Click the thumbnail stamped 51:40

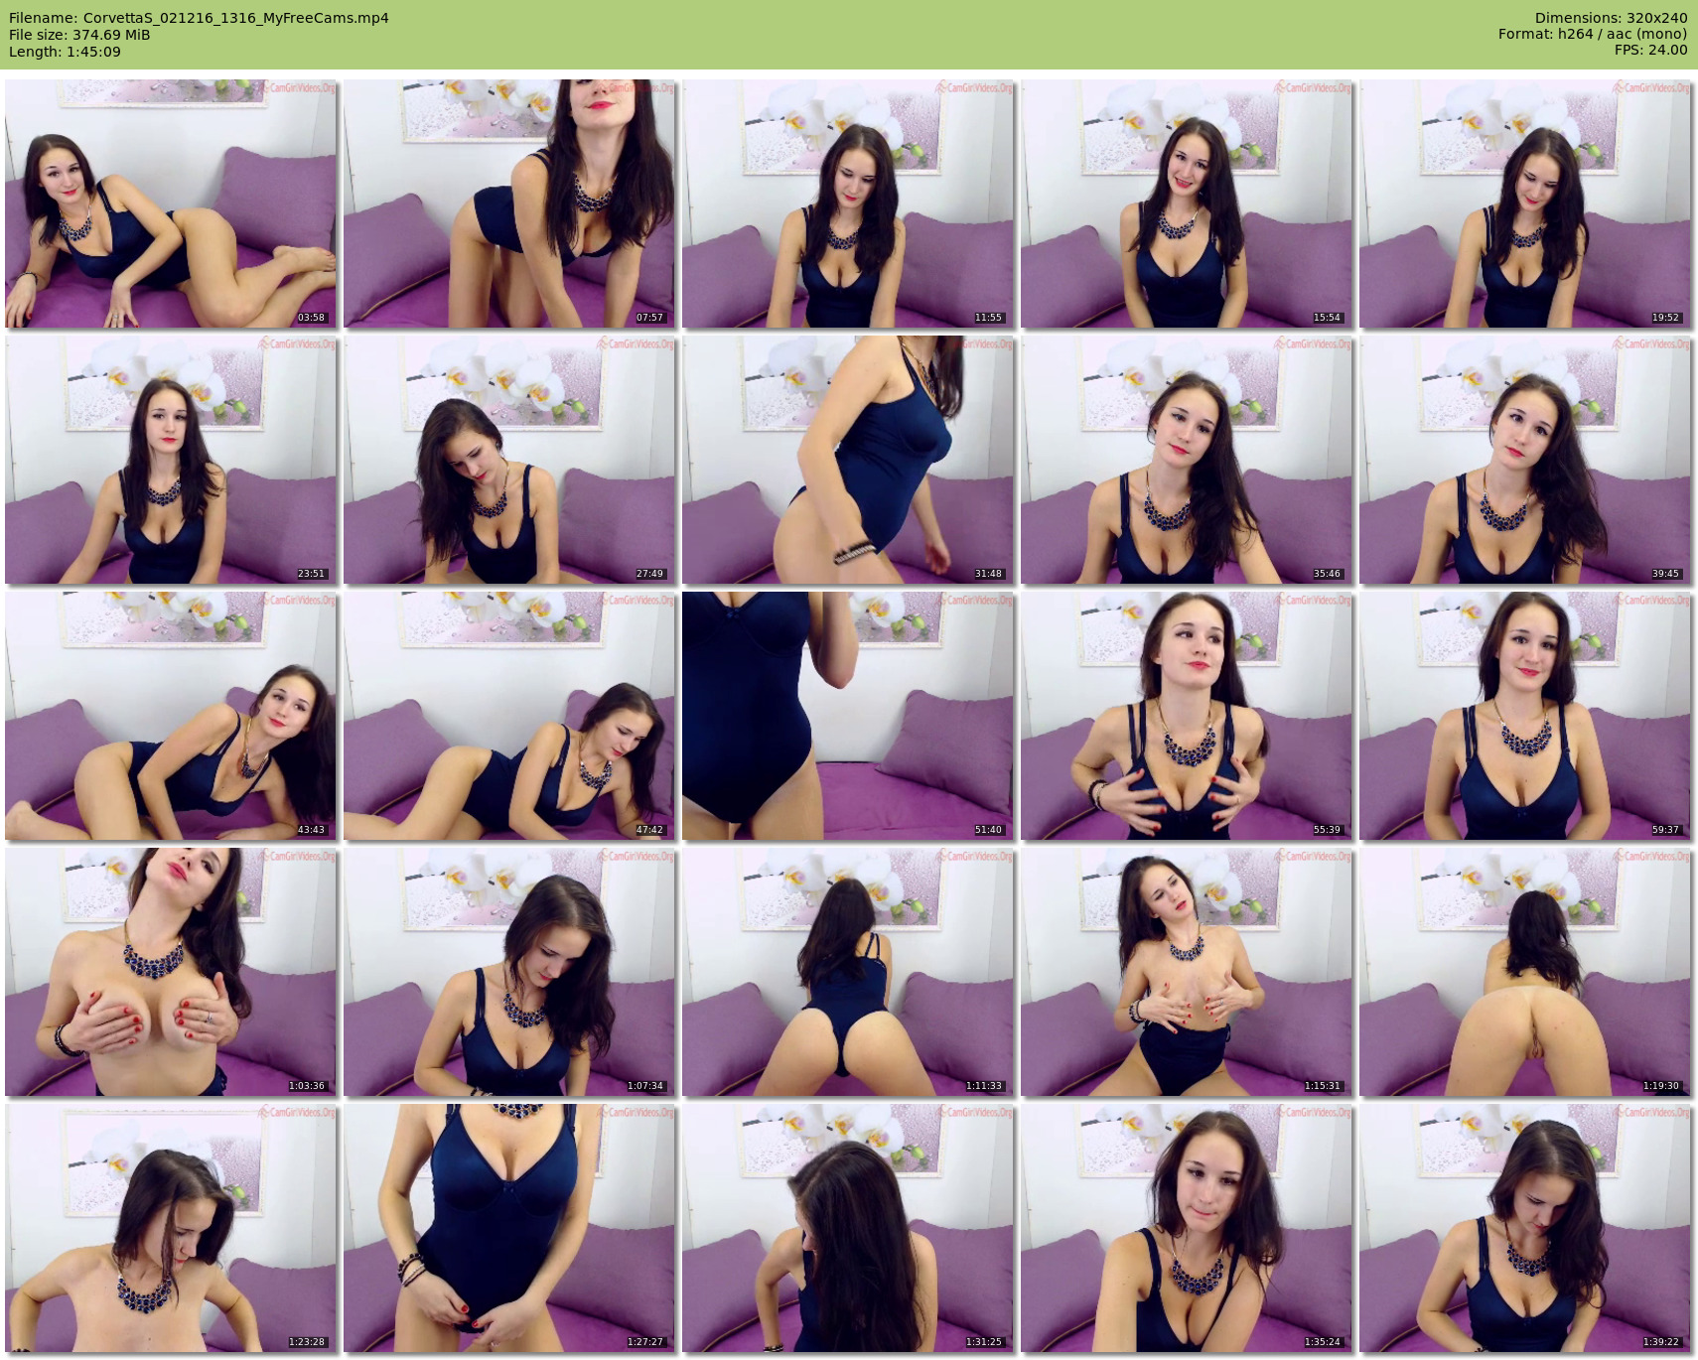tap(848, 716)
